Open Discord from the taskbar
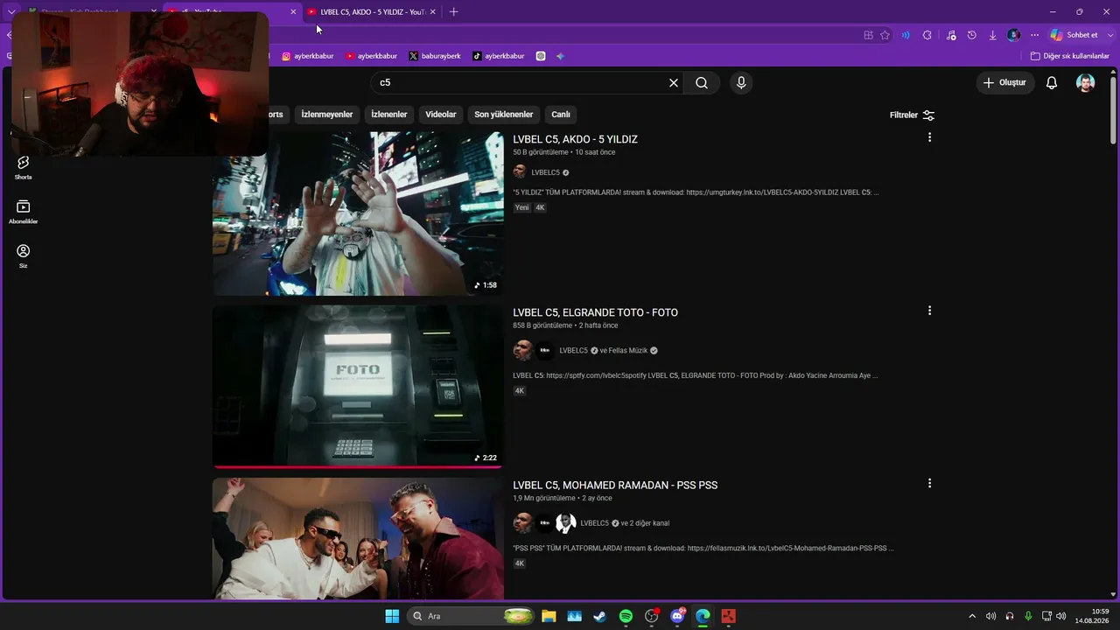This screenshot has height=630, width=1120. coord(677,616)
